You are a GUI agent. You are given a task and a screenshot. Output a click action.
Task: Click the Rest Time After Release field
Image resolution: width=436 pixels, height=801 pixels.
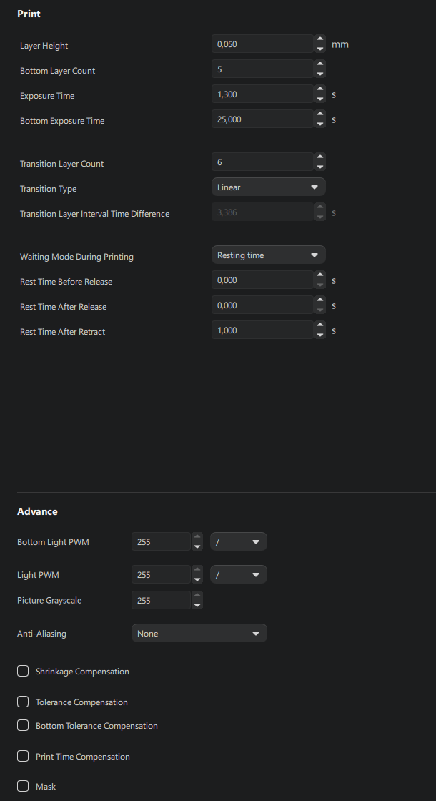(263, 305)
